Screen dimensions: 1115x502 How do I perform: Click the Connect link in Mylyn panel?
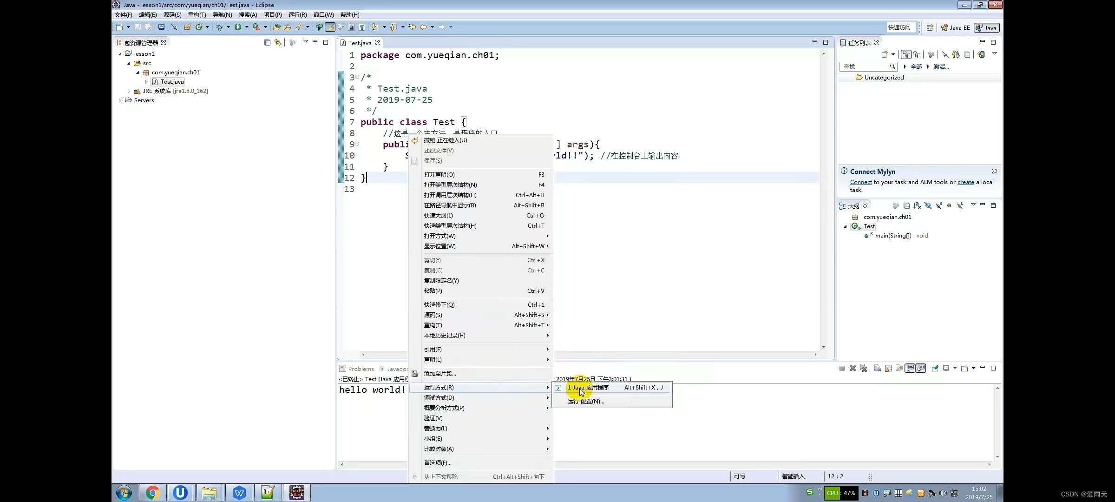pos(861,182)
